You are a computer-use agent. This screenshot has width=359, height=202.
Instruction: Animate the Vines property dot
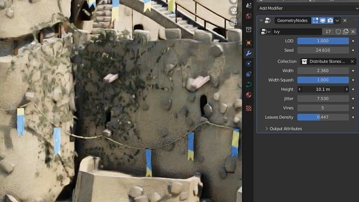coord(353,108)
